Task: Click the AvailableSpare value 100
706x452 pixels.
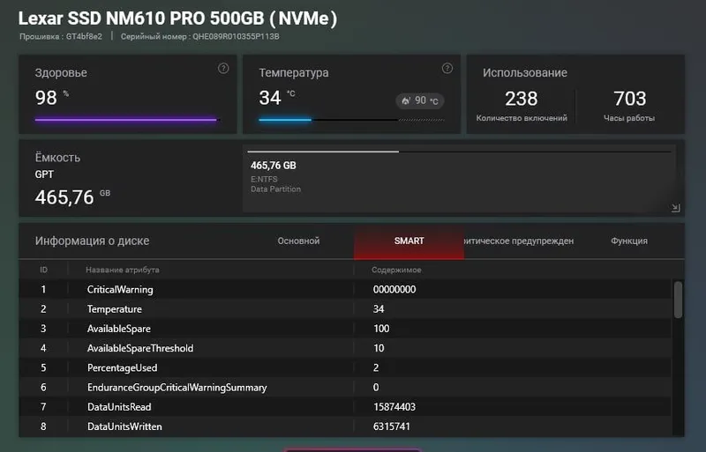Action: click(381, 329)
